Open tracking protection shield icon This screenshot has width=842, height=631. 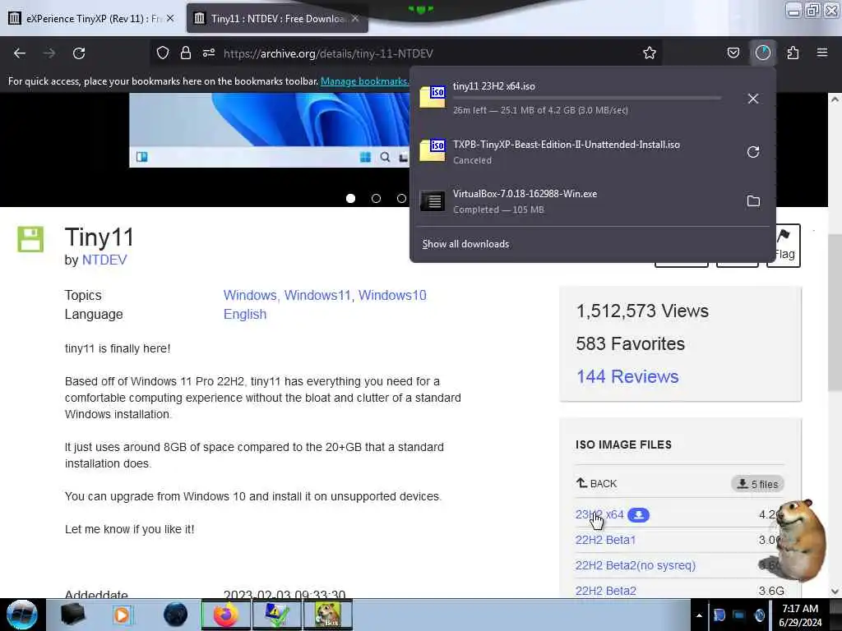coord(163,53)
